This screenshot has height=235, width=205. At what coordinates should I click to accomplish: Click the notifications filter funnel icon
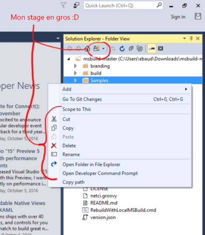pyautogui.click(x=64, y=5)
